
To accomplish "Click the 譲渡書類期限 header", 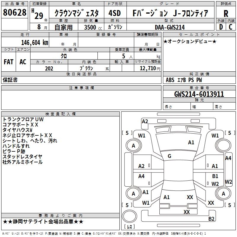I will point(148,34).
